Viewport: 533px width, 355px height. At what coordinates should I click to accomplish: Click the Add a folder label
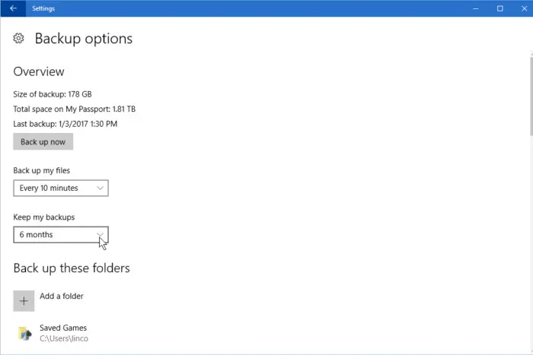click(x=62, y=296)
